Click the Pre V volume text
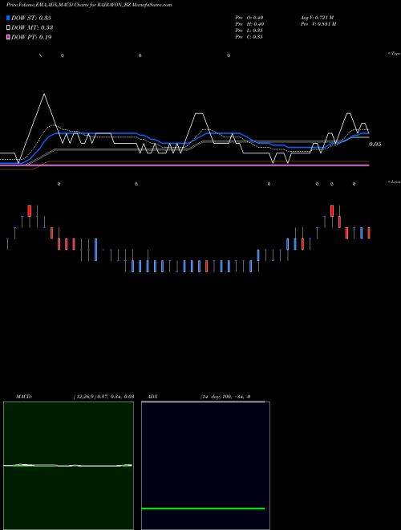This screenshot has height=530, width=401. [318, 24]
